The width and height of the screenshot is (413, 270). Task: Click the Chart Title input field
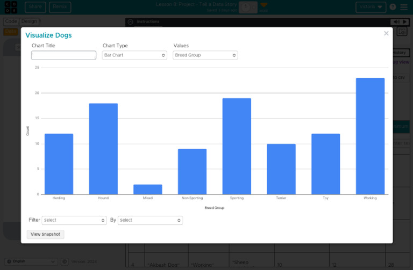pyautogui.click(x=64, y=55)
